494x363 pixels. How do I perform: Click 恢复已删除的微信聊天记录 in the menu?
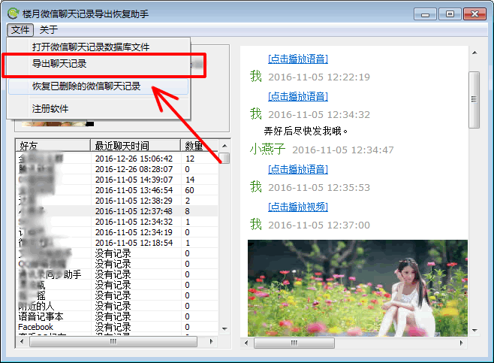[86, 86]
